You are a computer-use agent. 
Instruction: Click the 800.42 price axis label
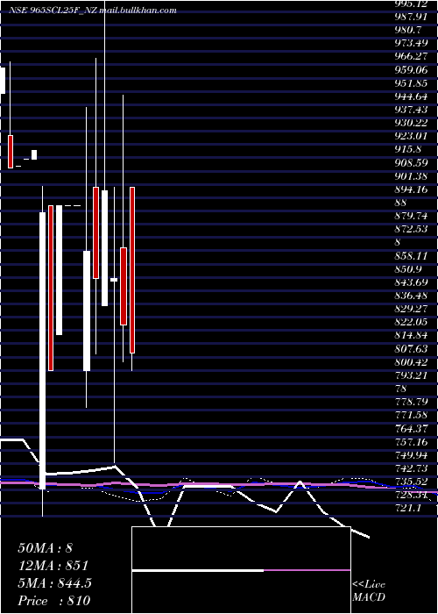[x=411, y=361]
